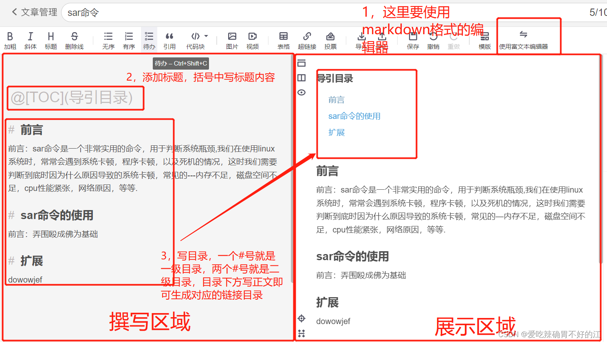This screenshot has width=607, height=342.
Task: Insert a blockquote with 引用
Action: [169, 41]
